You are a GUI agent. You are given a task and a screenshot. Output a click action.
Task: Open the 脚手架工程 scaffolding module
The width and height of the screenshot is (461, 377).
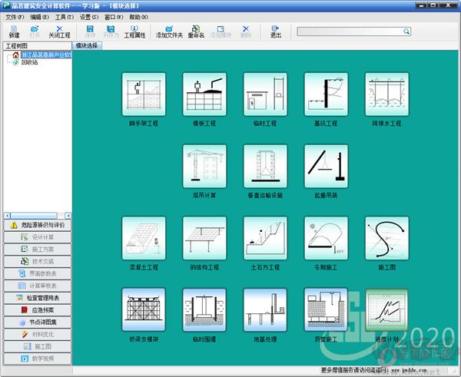pyautogui.click(x=144, y=94)
